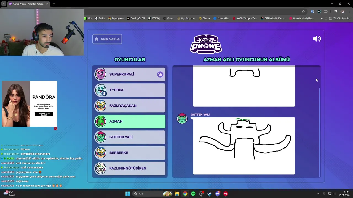Screen dimensions: 353x198
Task: Open the BotRix bookmark
Action: pyautogui.click(x=100, y=18)
